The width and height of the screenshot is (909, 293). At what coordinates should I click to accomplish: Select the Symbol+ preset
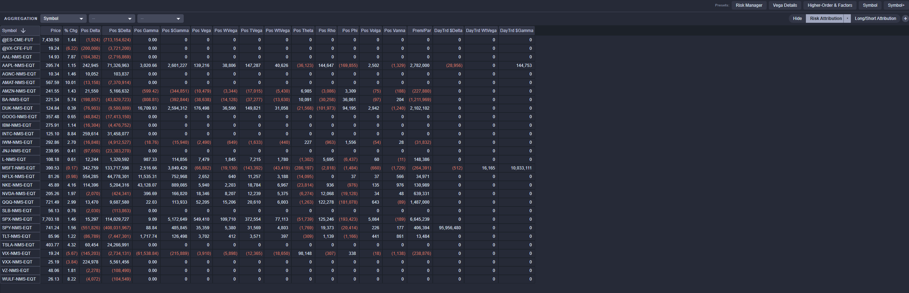point(896,5)
